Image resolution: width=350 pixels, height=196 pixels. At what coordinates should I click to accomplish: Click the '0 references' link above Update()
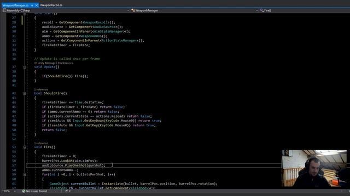coord(66,63)
